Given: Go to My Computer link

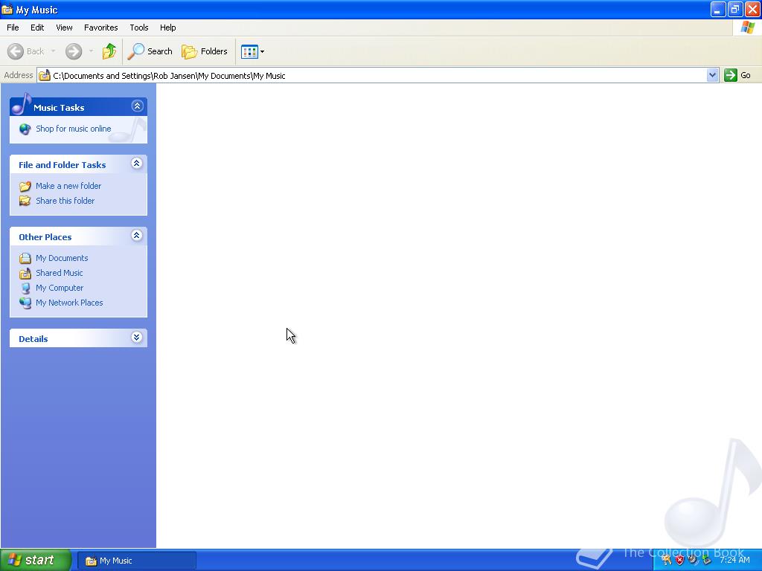Looking at the screenshot, I should click(60, 288).
